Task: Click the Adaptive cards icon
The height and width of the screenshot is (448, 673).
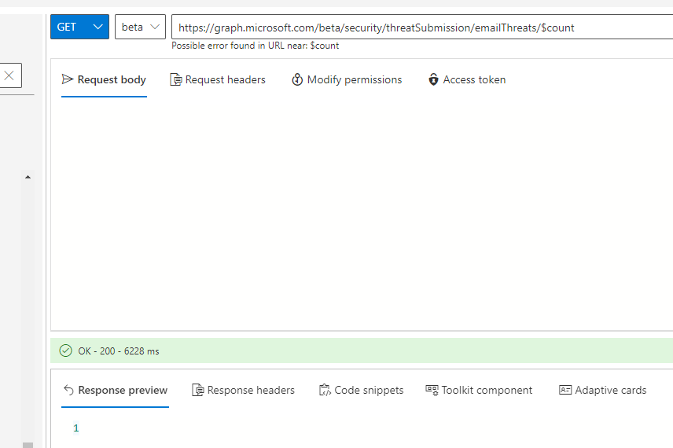Action: pyautogui.click(x=565, y=390)
